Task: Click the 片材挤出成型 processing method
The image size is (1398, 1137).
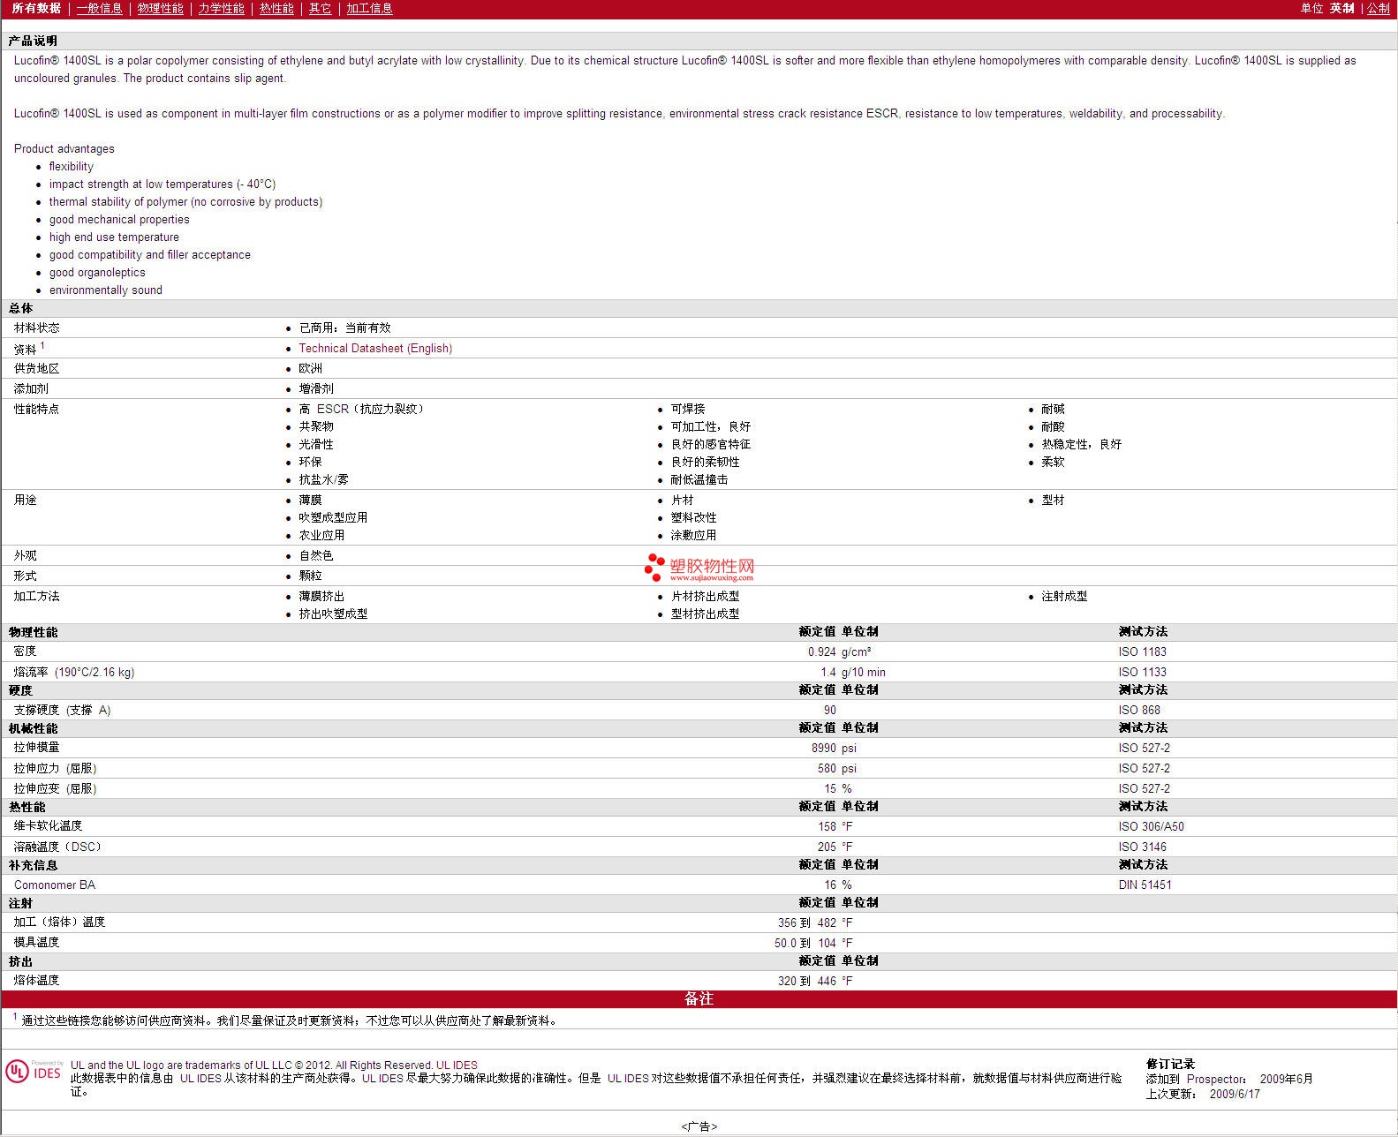Action: pos(705,596)
